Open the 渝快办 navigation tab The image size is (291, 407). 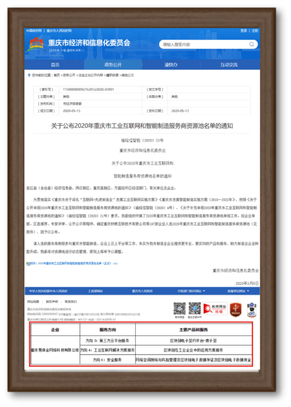171,65
